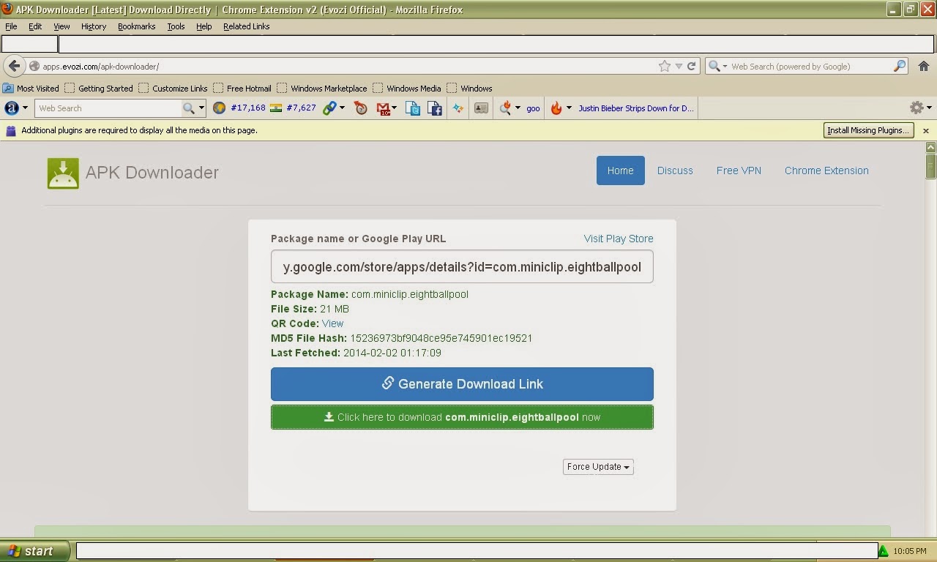Click the Justin Bieber headline link
This screenshot has height=562, width=937.
point(635,108)
